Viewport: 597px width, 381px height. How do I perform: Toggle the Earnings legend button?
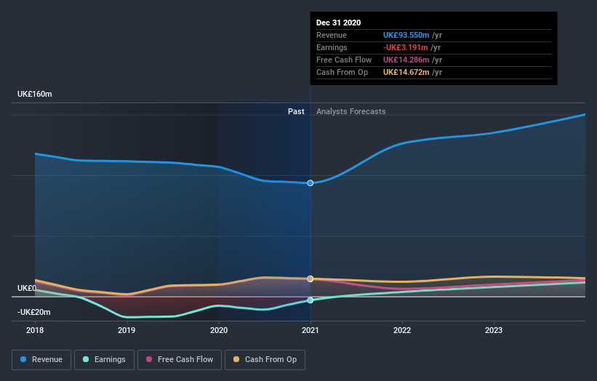tap(104, 360)
